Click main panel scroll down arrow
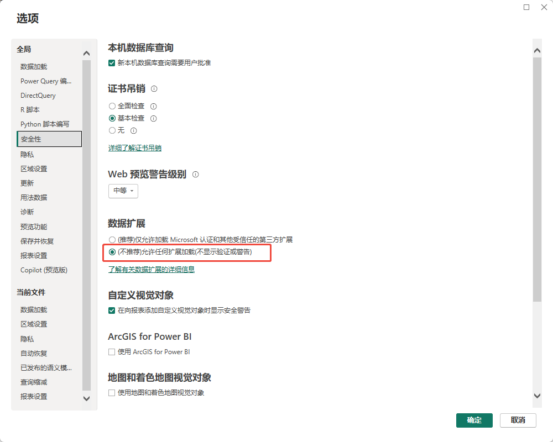 click(x=537, y=395)
